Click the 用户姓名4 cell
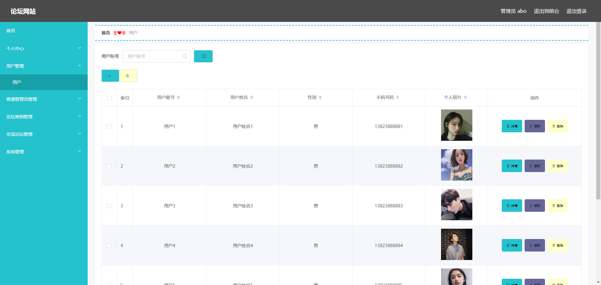The height and width of the screenshot is (285, 601). coord(243,246)
